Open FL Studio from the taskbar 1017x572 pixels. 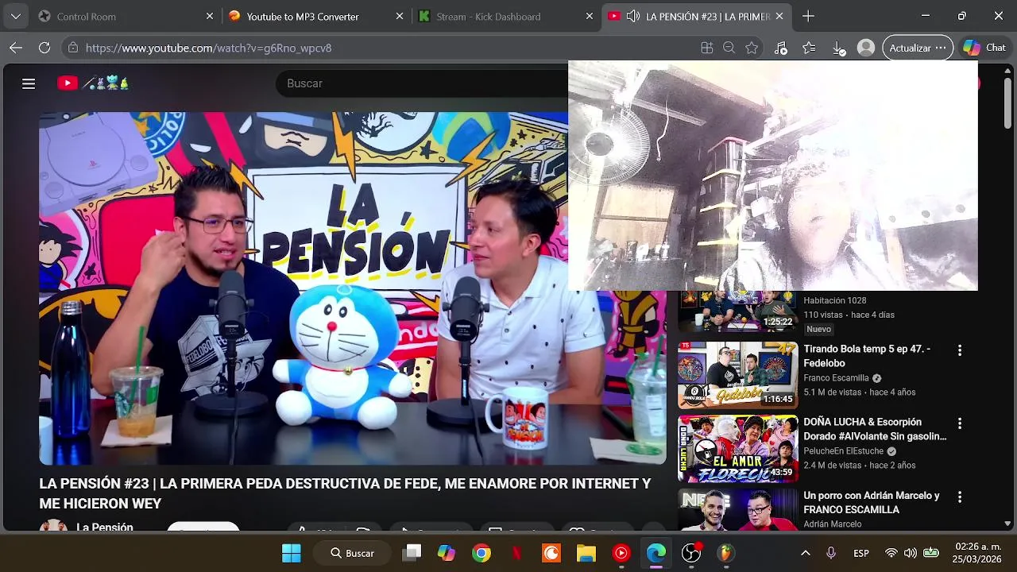726,553
